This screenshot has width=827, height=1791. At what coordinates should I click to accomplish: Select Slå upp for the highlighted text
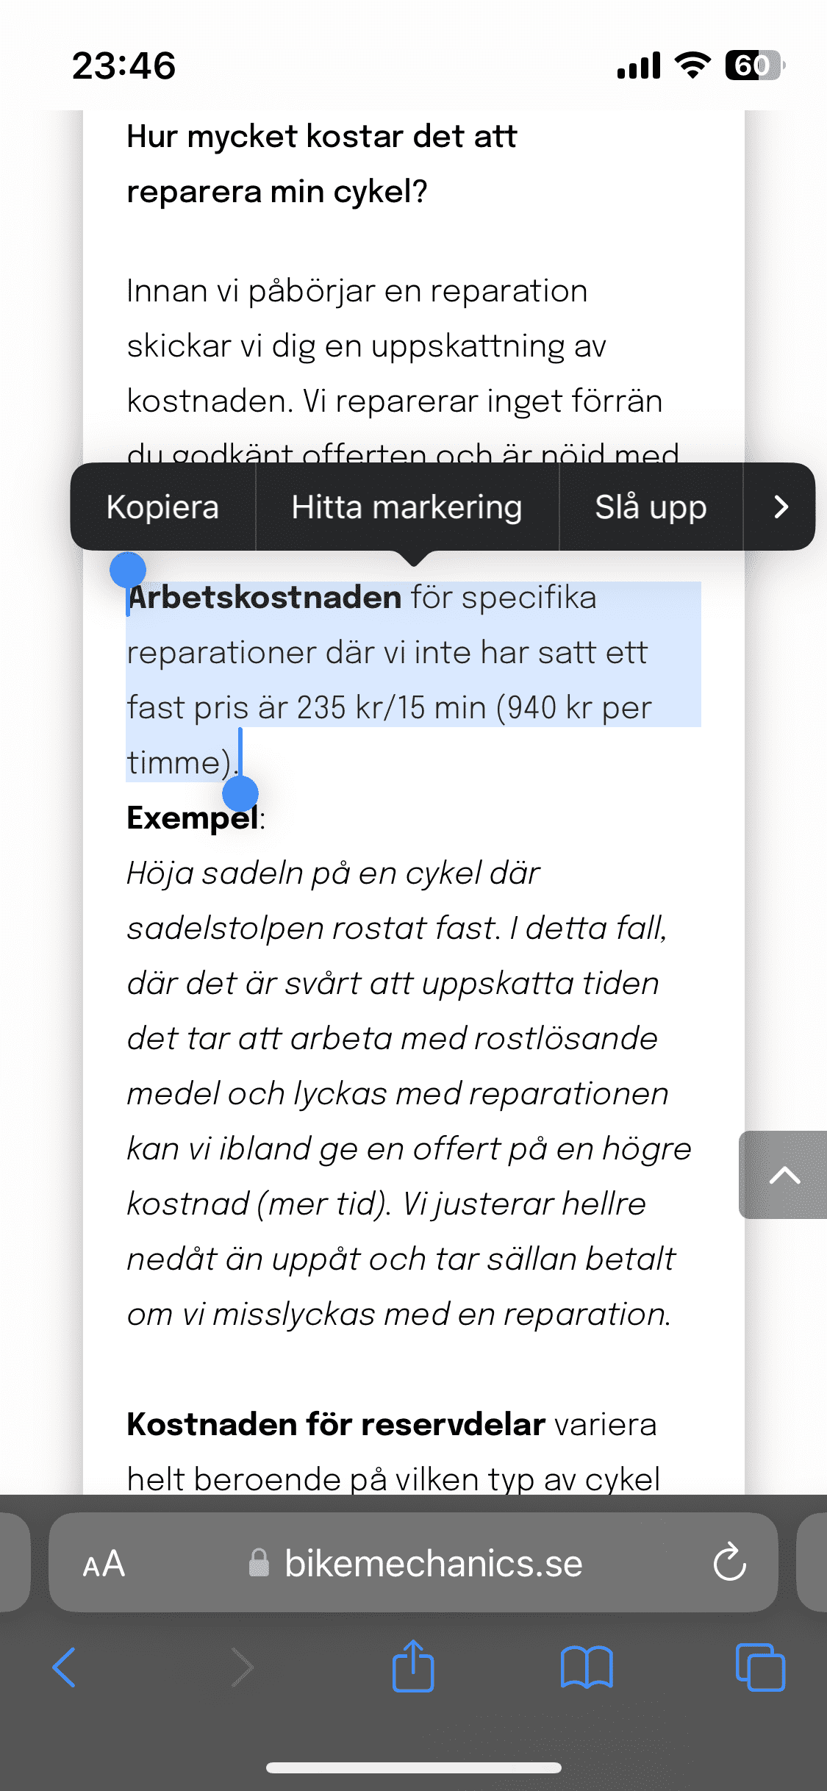point(651,507)
